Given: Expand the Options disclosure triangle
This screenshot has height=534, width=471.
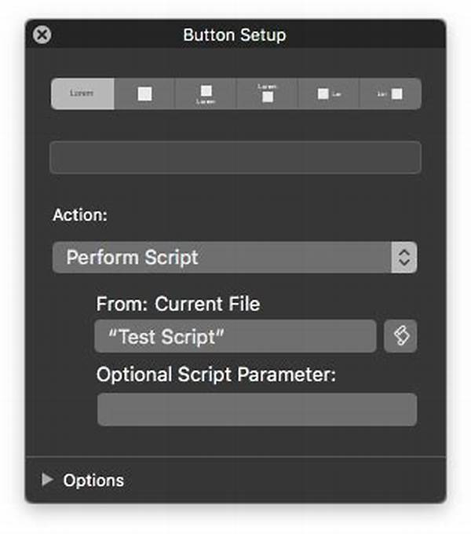Looking at the screenshot, I should pyautogui.click(x=47, y=479).
